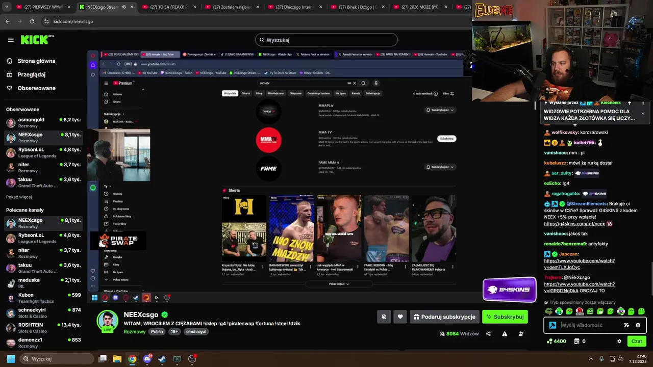Image resolution: width=653 pixels, height=367 pixels.
Task: Toggle notifications bell for NEEXcsgo
Action: tap(384, 317)
